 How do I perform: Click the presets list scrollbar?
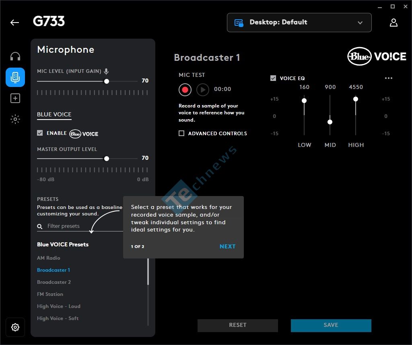pos(148,272)
